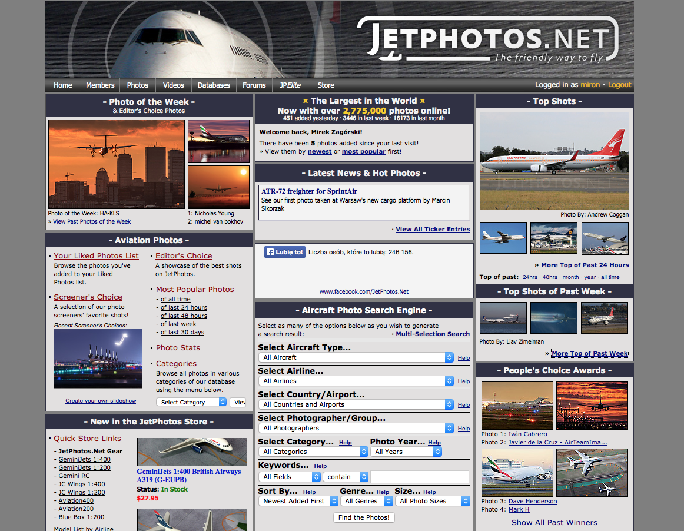Click the Facebook 'Lubię to!' like button

[284, 252]
